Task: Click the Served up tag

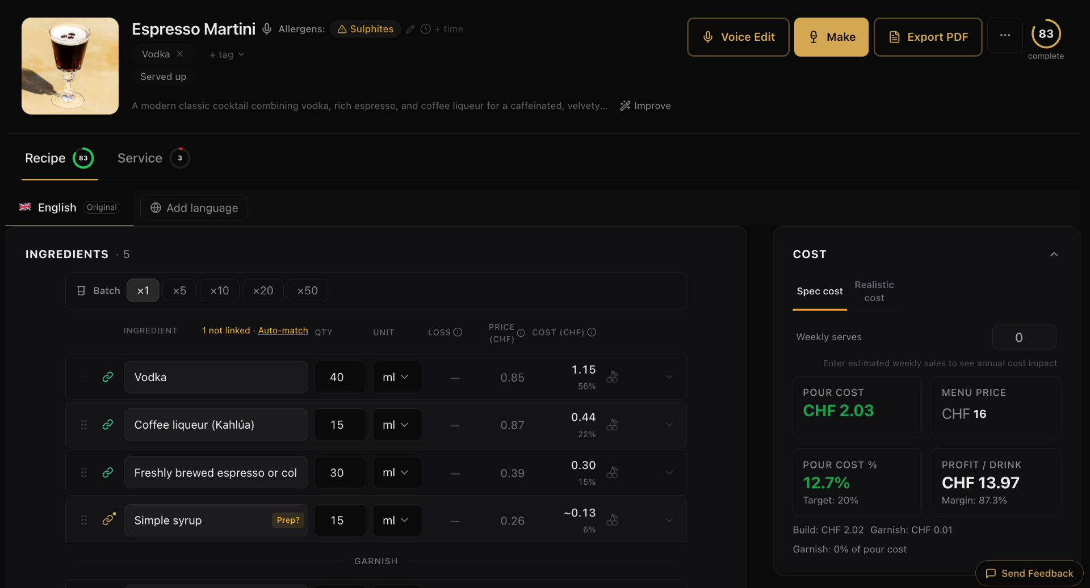Action: pos(163,77)
